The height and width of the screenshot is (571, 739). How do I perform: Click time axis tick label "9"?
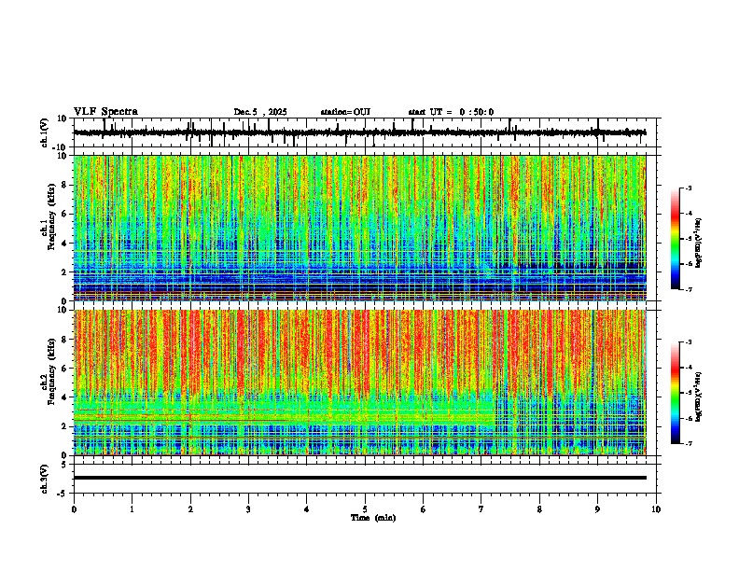point(597,509)
